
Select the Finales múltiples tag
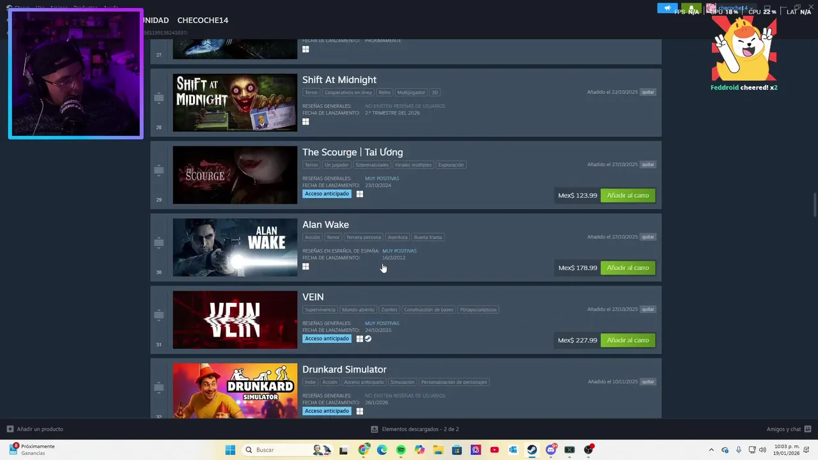413,165
